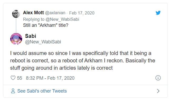Viewport: 171px width, 101px height.
Task: Click the Replying to label text
Action: (x=34, y=19)
